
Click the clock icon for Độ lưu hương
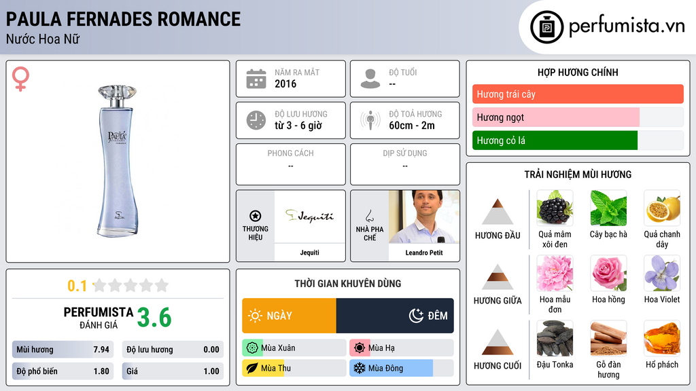point(256,120)
